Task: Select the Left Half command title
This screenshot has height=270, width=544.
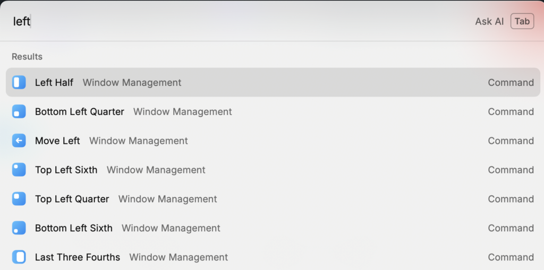Action: (x=54, y=82)
